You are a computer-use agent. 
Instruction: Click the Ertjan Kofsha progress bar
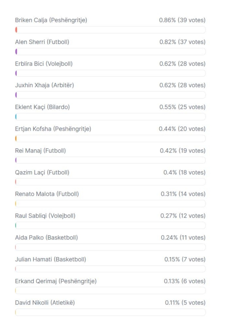[110, 139]
